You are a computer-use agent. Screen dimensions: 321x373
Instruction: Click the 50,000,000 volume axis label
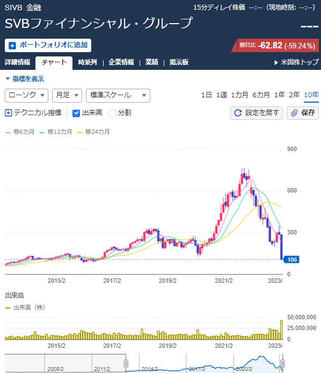point(302,317)
